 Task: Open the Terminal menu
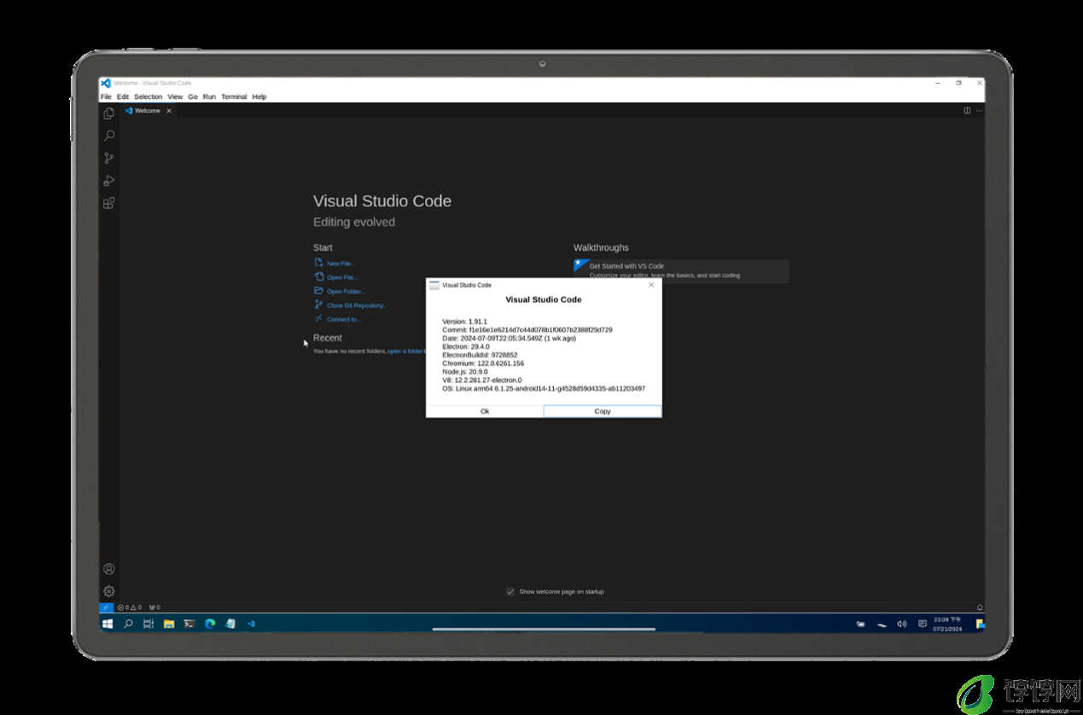pyautogui.click(x=234, y=97)
